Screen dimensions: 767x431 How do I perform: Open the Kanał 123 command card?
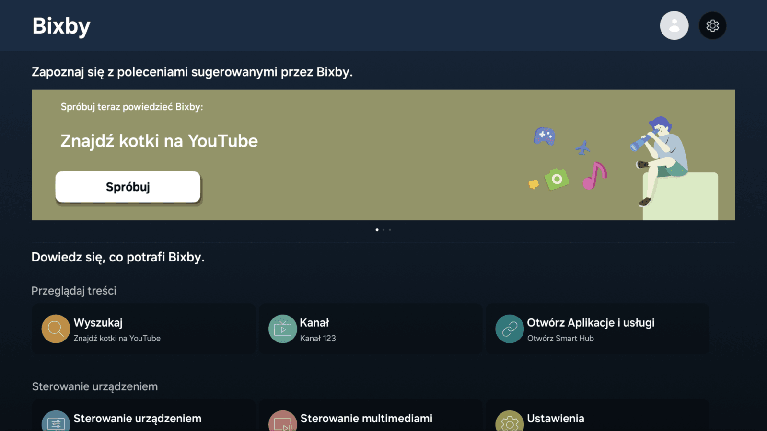(370, 329)
